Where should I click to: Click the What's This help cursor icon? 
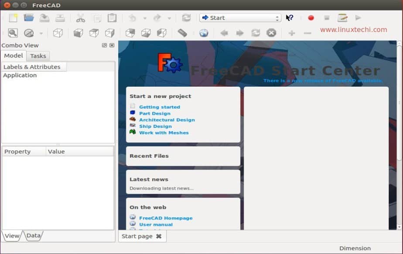tap(290, 18)
